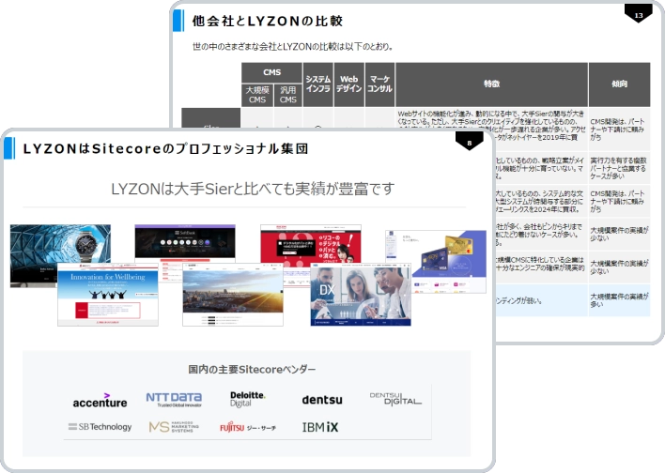Select the DENTSU DIGITAL logo
This screenshot has width=665, height=473.
(395, 399)
